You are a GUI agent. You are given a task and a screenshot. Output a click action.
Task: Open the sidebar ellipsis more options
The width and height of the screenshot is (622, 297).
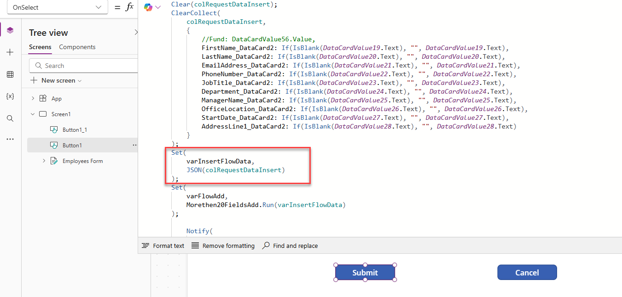(x=10, y=139)
